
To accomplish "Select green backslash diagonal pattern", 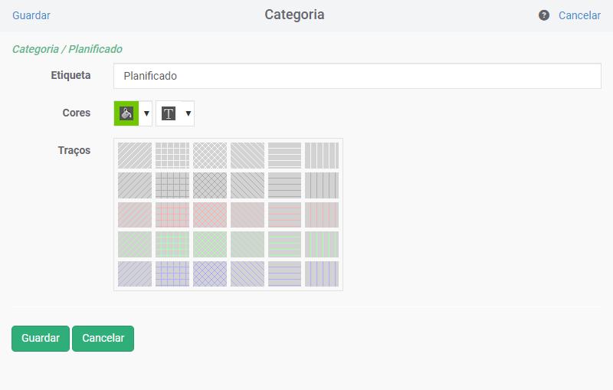I will [247, 244].
